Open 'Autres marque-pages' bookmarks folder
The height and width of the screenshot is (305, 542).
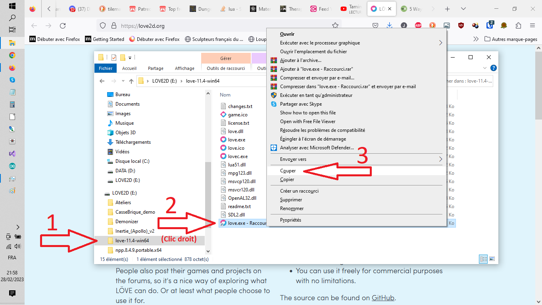pyautogui.click(x=511, y=39)
